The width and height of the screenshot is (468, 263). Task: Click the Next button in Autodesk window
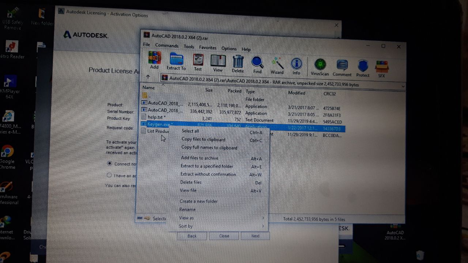[x=255, y=236]
